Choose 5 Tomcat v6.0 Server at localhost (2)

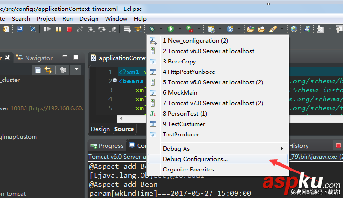[x=218, y=82]
